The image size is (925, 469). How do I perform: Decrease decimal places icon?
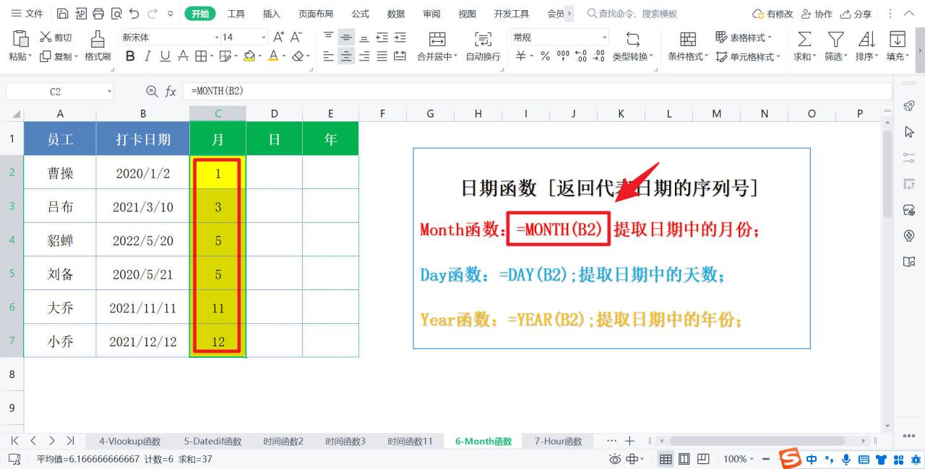click(x=599, y=56)
